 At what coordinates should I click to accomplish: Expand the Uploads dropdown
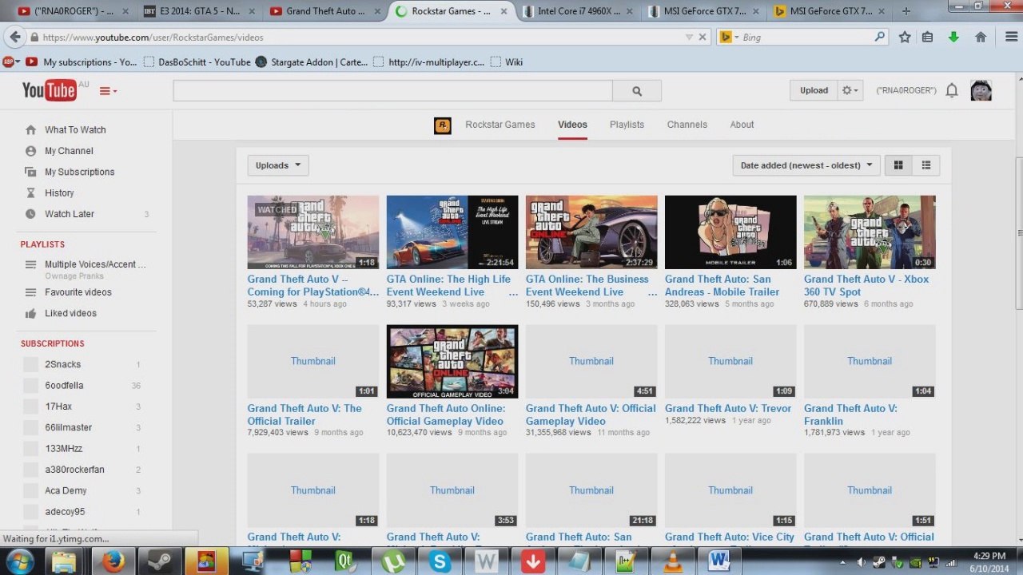click(x=278, y=165)
